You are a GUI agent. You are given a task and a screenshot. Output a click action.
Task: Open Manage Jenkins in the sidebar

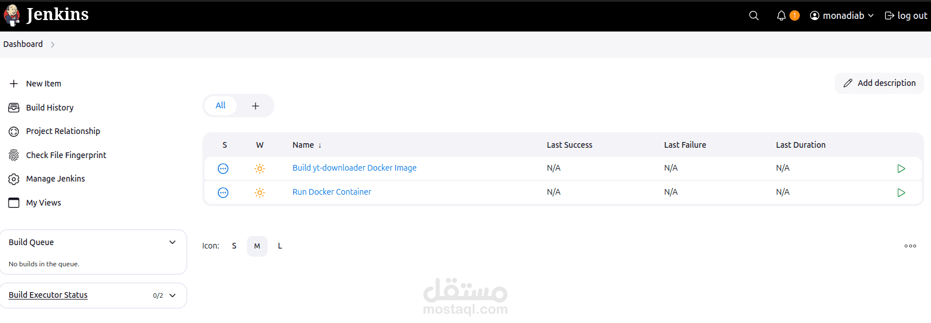coord(56,179)
